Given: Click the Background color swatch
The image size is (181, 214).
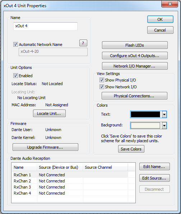Looking at the screenshot, I should click(145, 126).
